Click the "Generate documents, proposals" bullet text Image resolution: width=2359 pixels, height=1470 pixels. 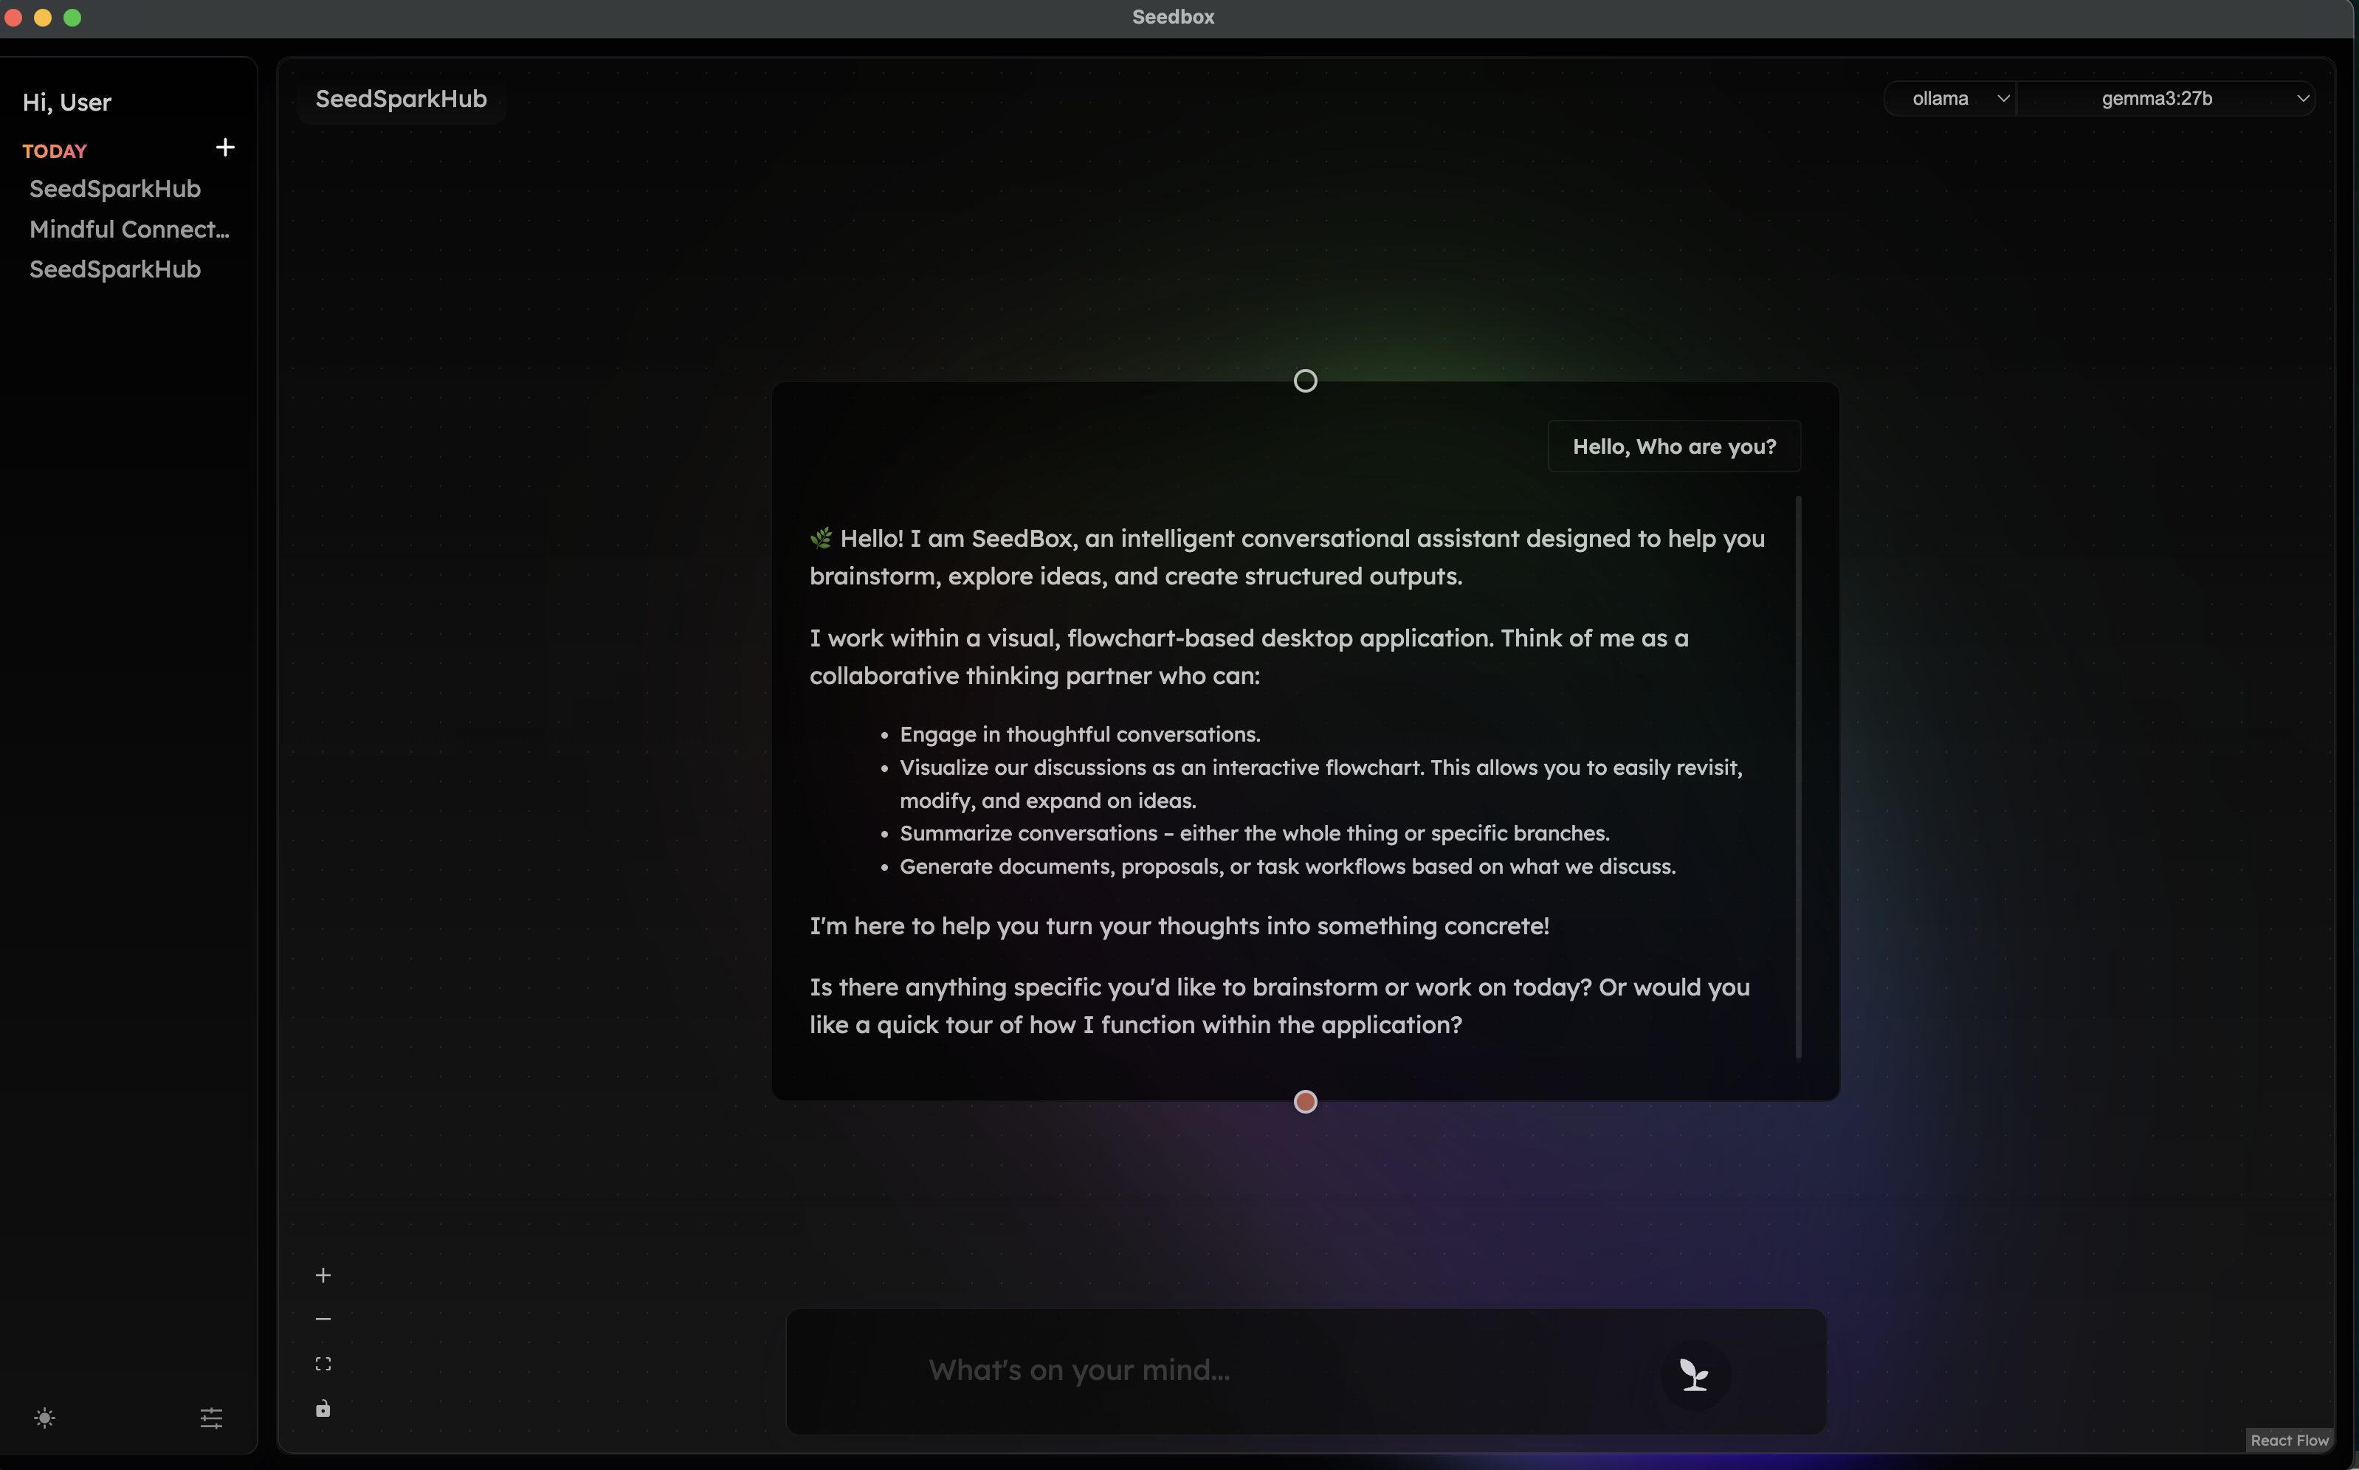1287,866
